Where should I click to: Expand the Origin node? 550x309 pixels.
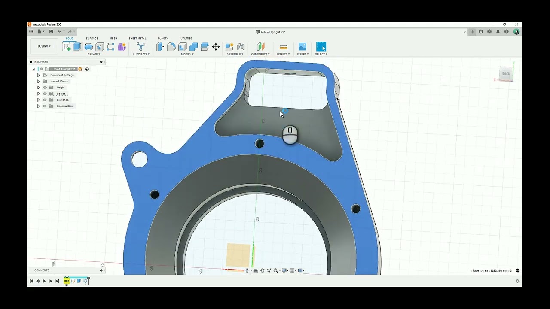pyautogui.click(x=38, y=88)
